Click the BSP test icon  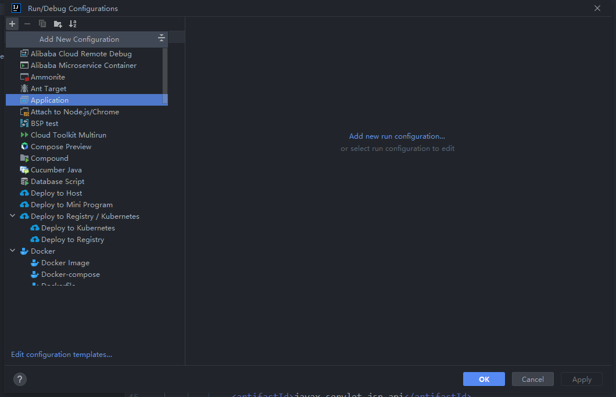24,123
